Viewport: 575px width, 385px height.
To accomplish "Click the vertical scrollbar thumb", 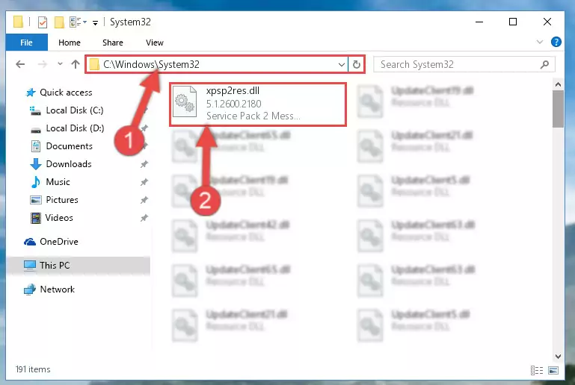I will pyautogui.click(x=558, y=109).
